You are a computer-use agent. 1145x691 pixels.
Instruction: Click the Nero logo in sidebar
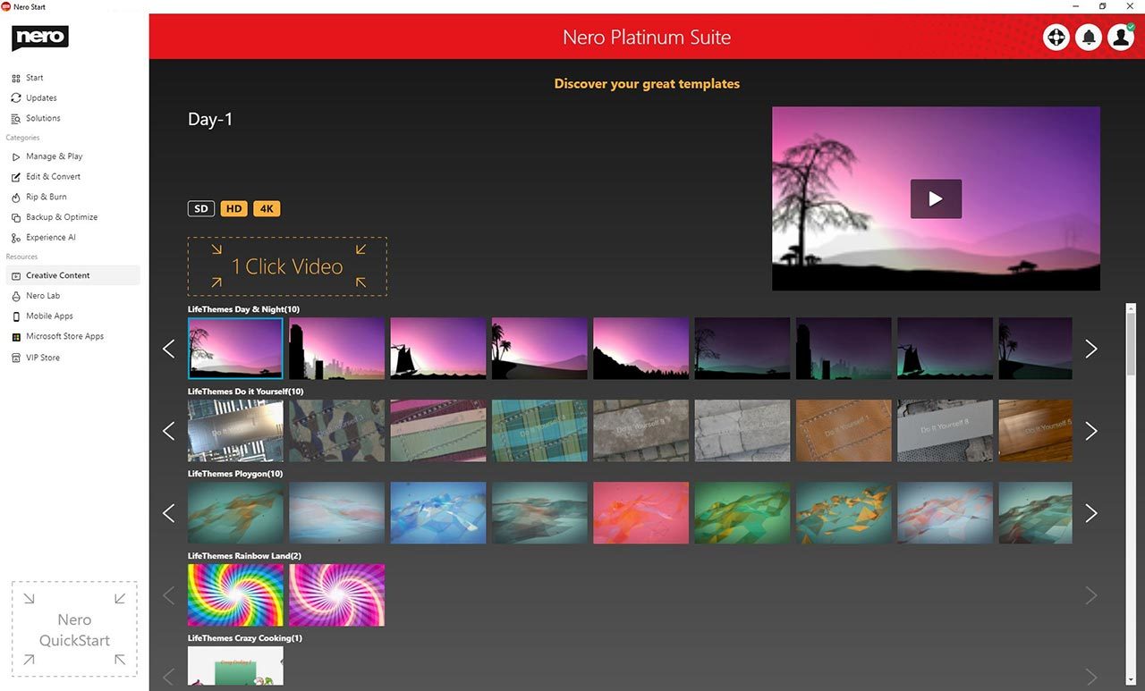[40, 38]
